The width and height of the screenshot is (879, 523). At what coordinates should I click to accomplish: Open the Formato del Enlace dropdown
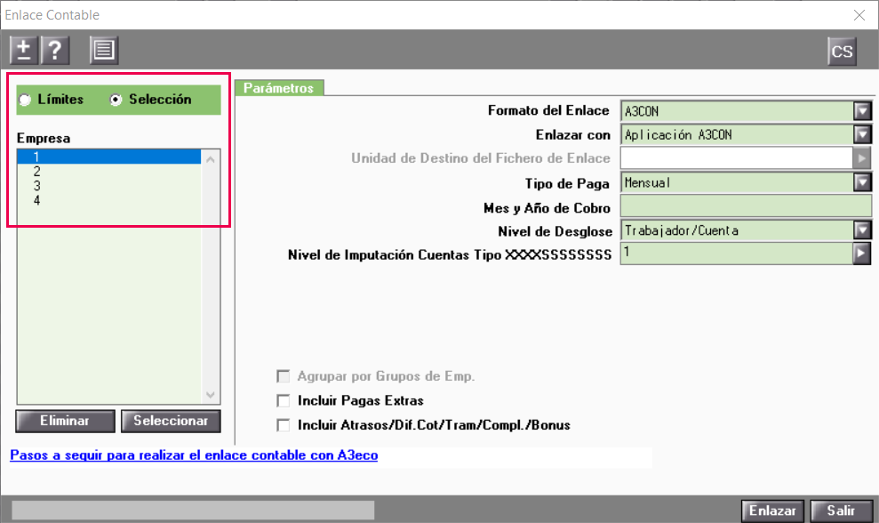coord(862,111)
